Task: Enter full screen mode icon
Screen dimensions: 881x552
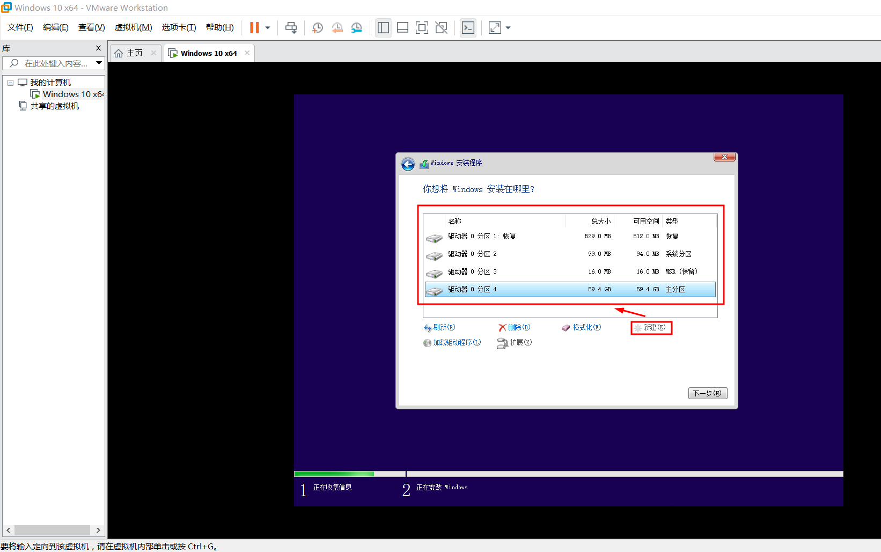Action: pyautogui.click(x=422, y=27)
